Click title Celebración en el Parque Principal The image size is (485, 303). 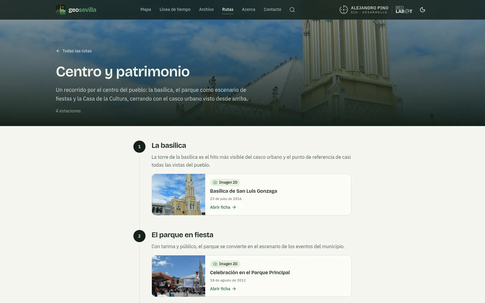click(x=250, y=272)
